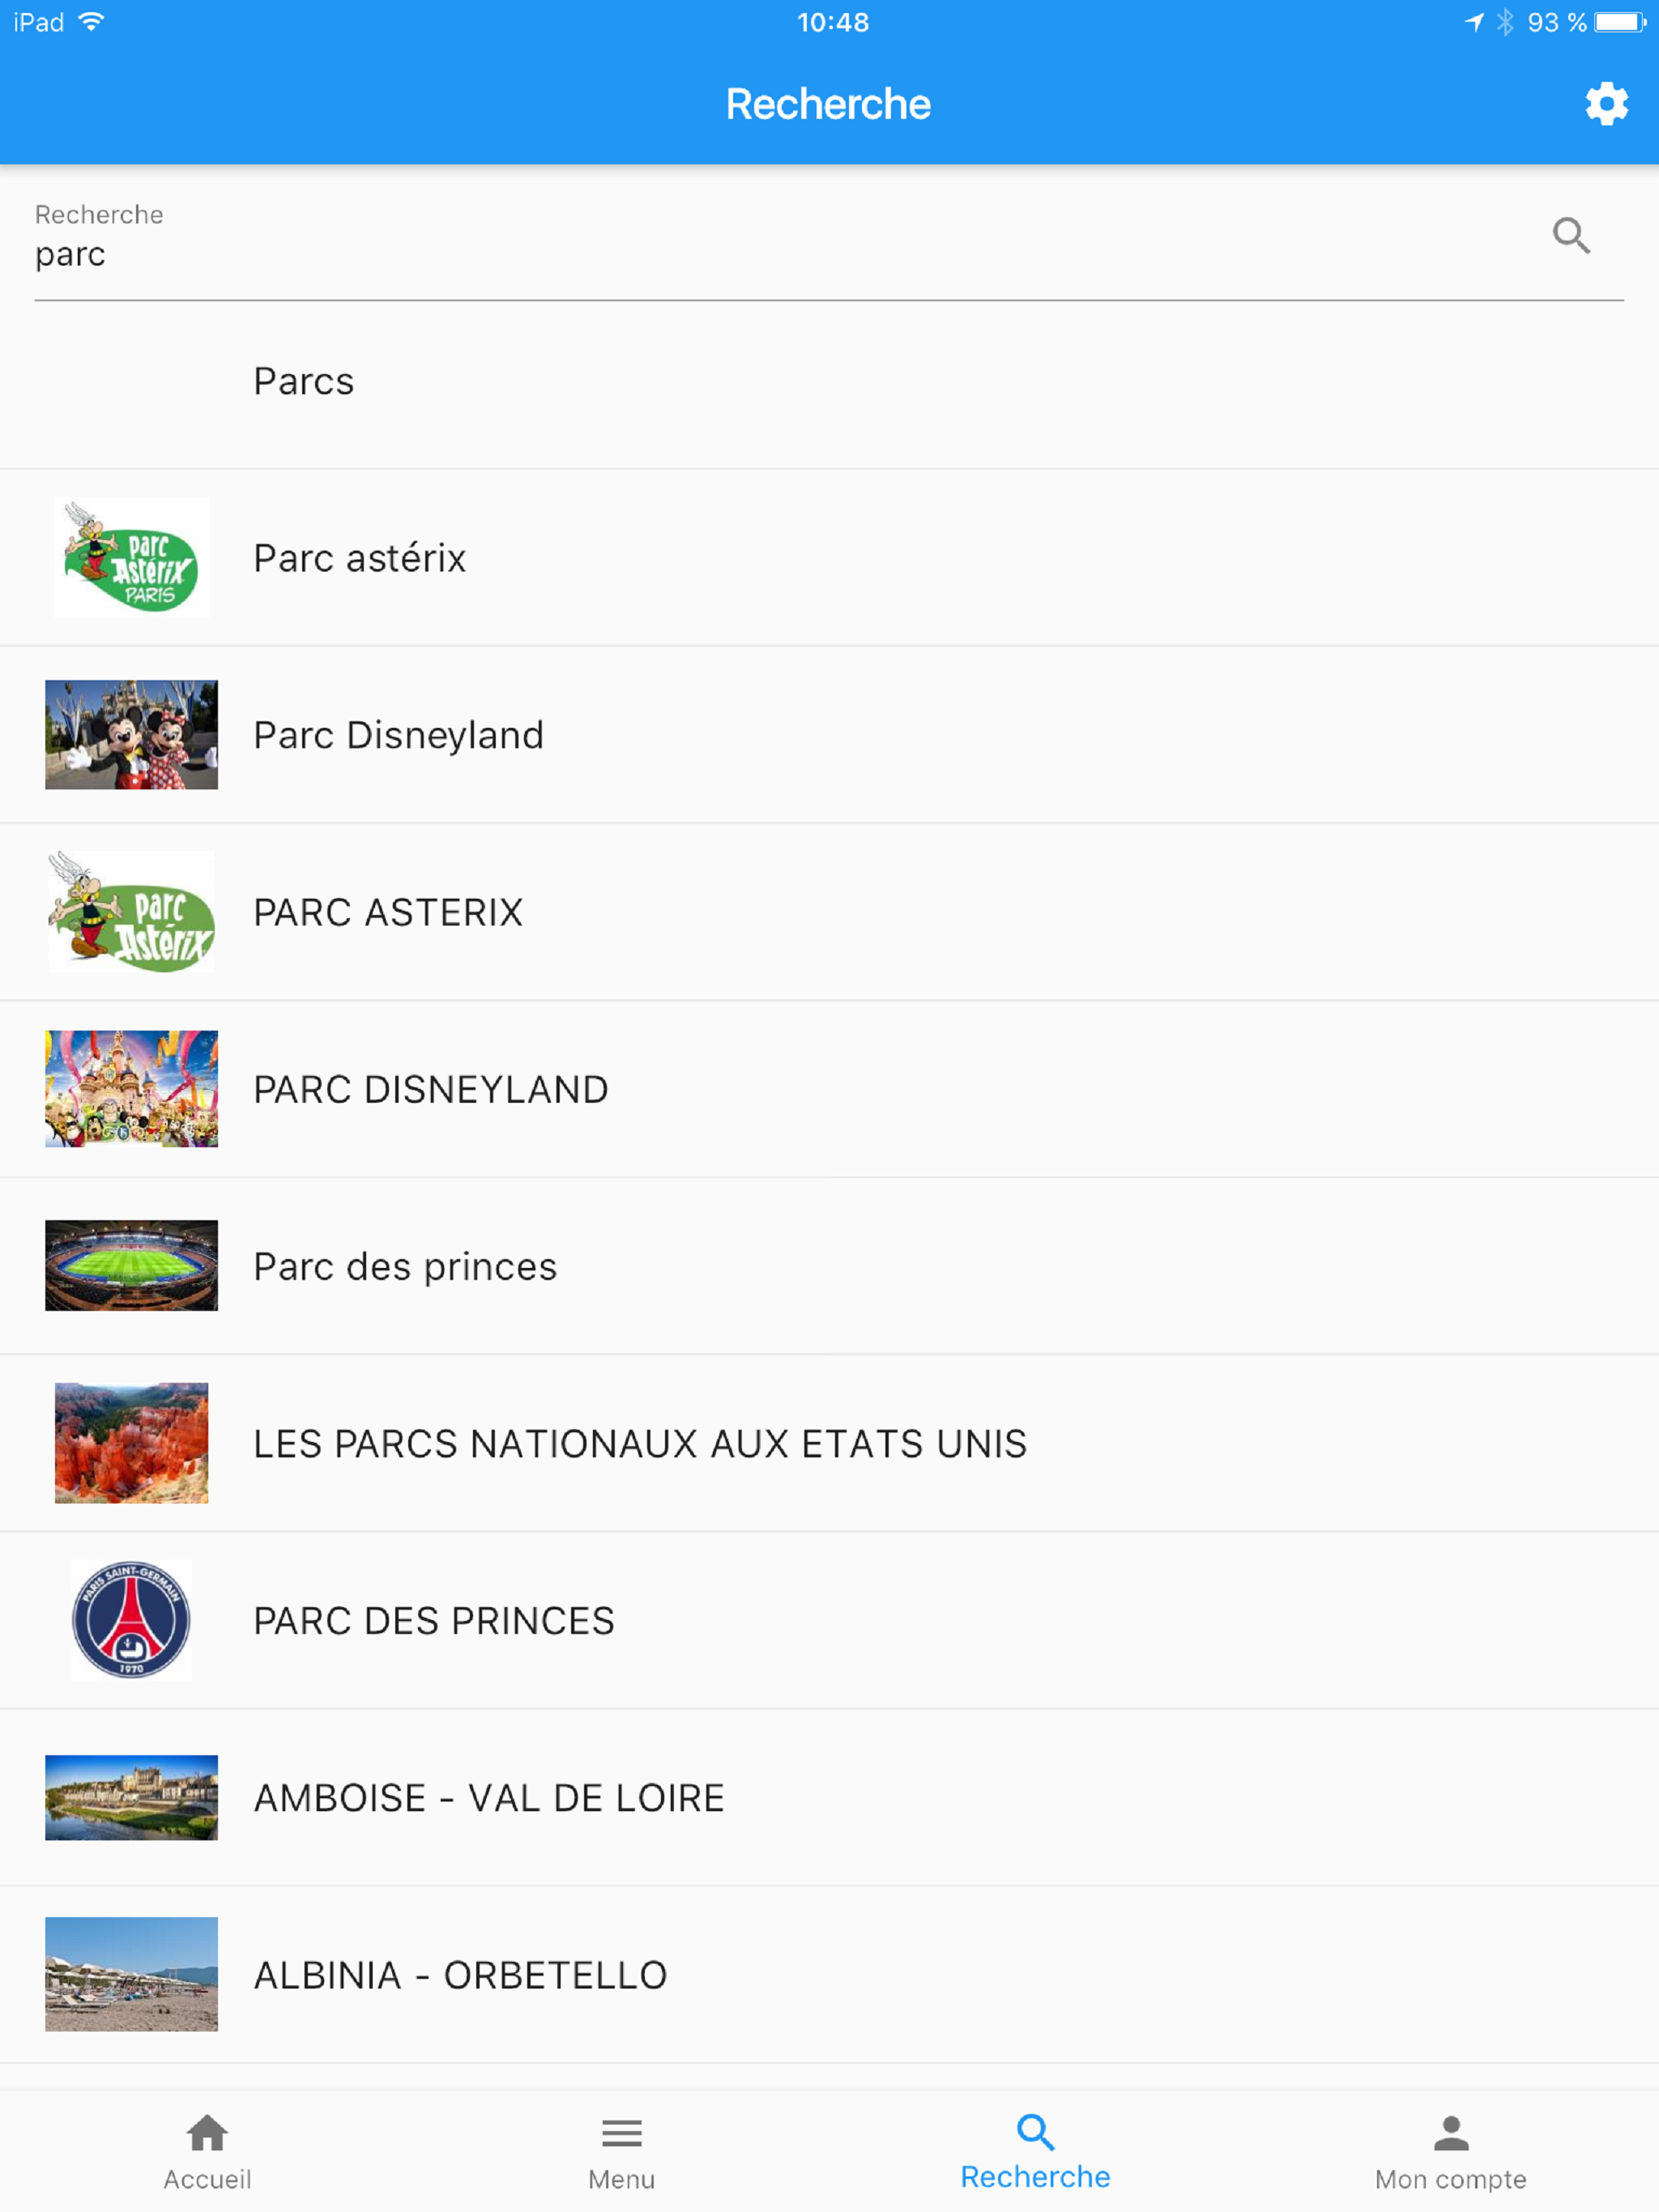The height and width of the screenshot is (2212, 1659).
Task: Tap the red canyon national park thumbnail
Action: (131, 1443)
